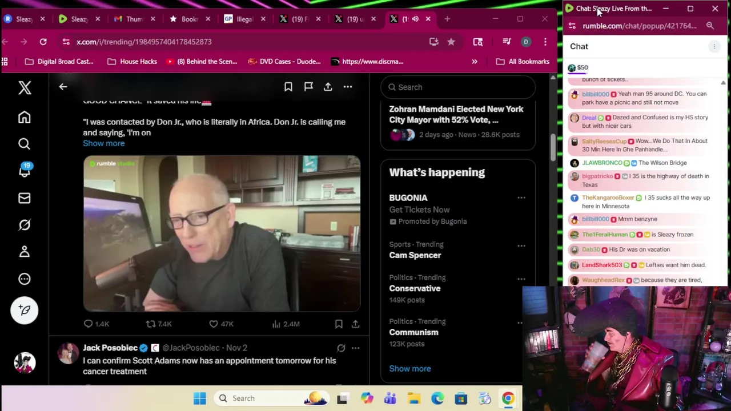731x411 pixels.
Task: Reload the x.com page
Action: (x=43, y=42)
